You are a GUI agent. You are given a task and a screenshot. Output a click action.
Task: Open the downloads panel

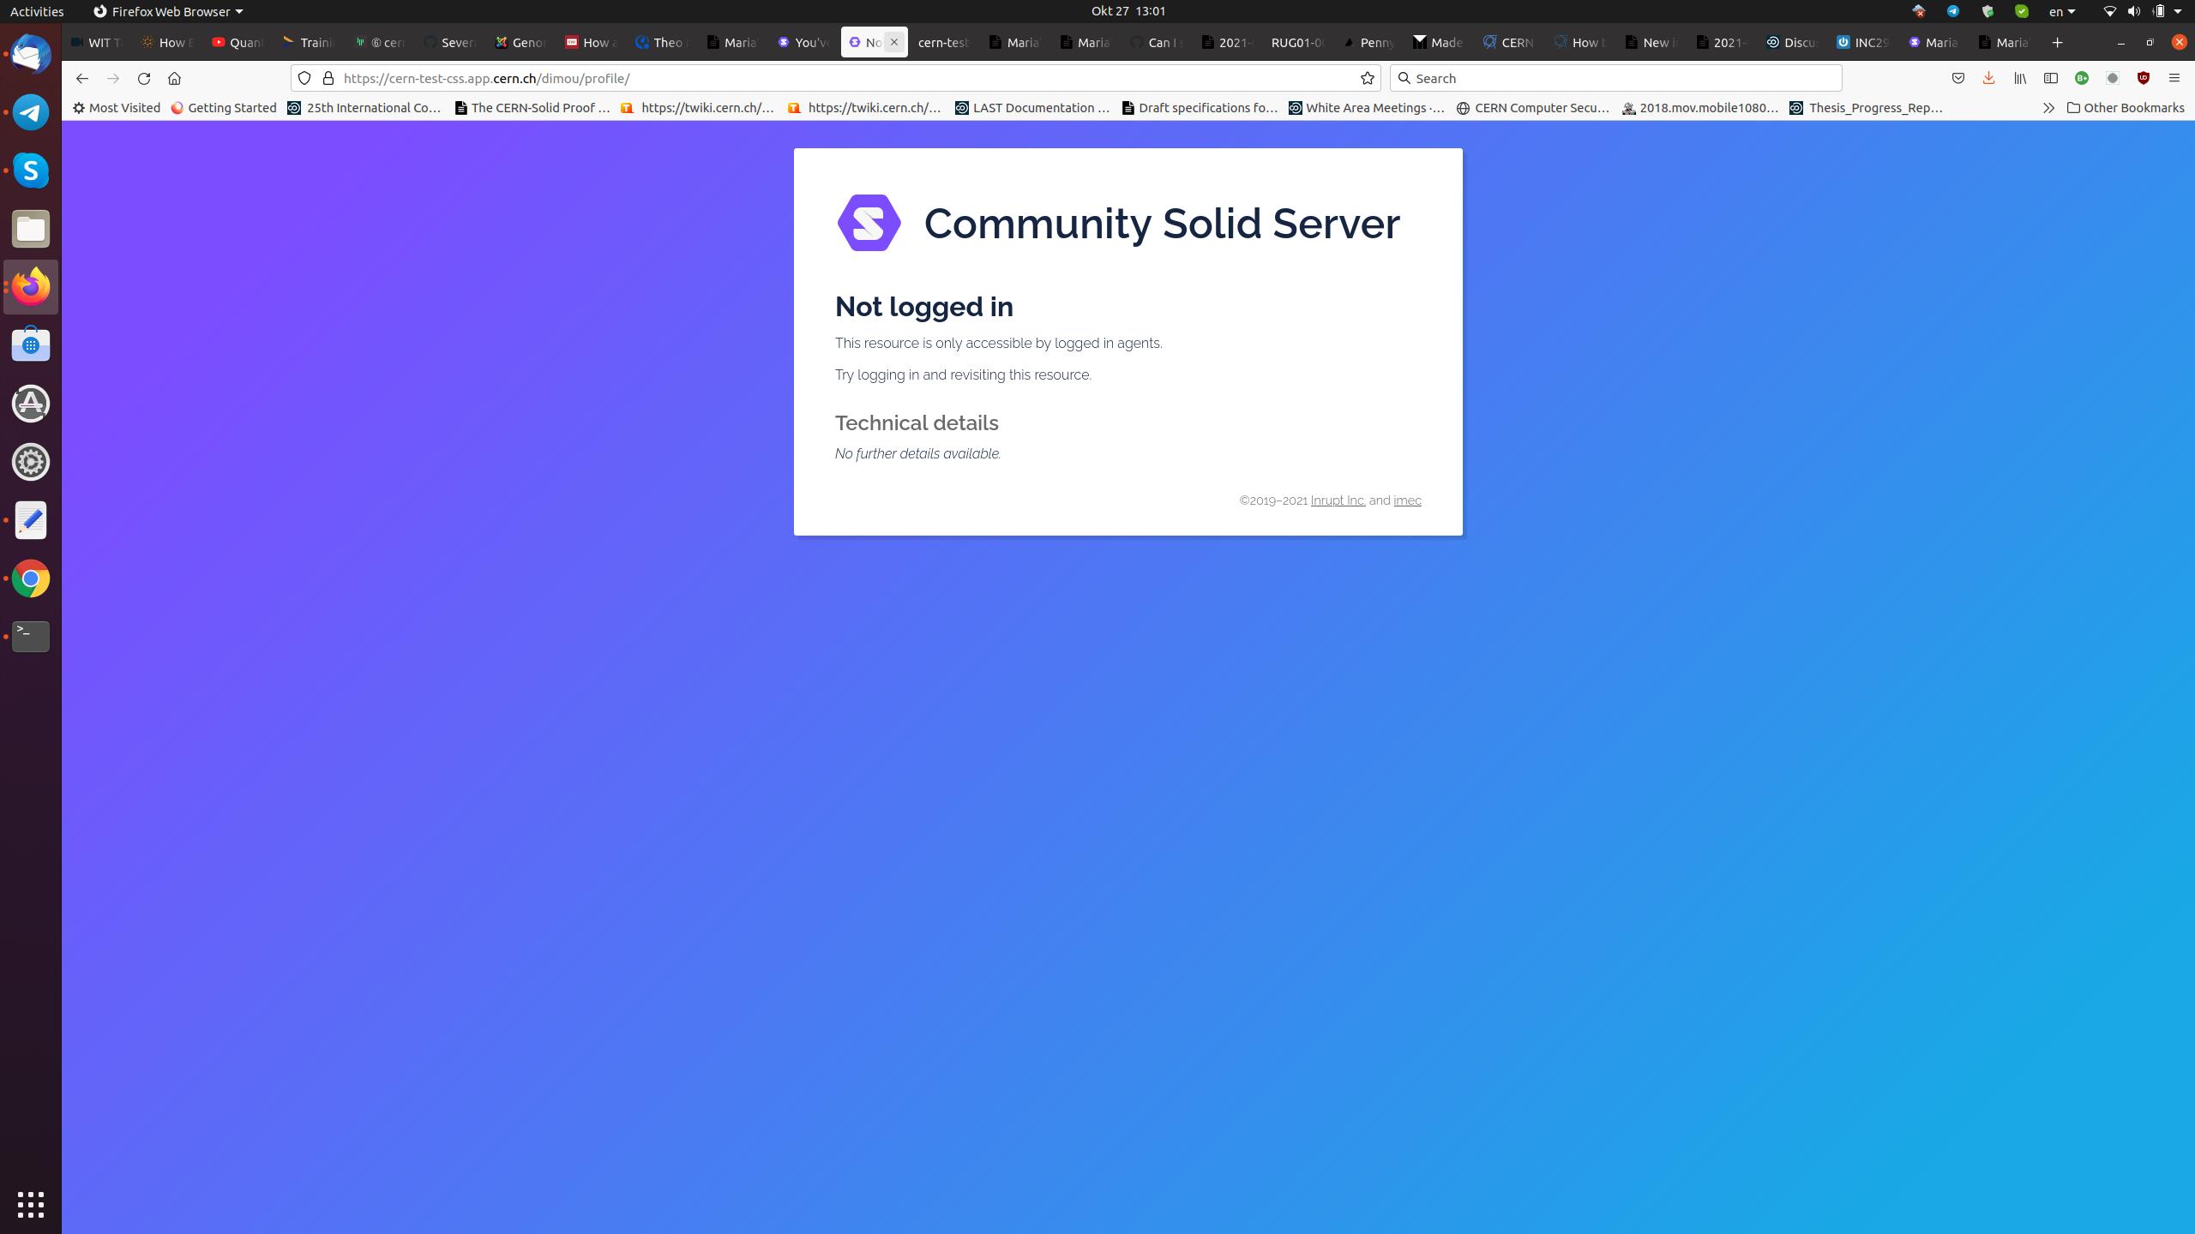click(1988, 78)
